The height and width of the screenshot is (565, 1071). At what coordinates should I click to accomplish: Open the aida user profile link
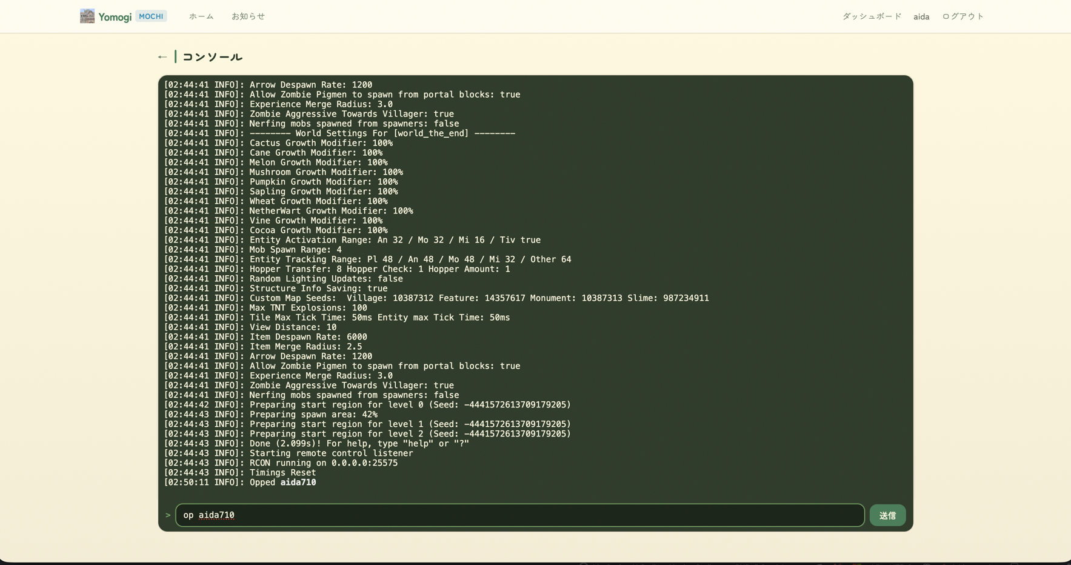point(921,17)
